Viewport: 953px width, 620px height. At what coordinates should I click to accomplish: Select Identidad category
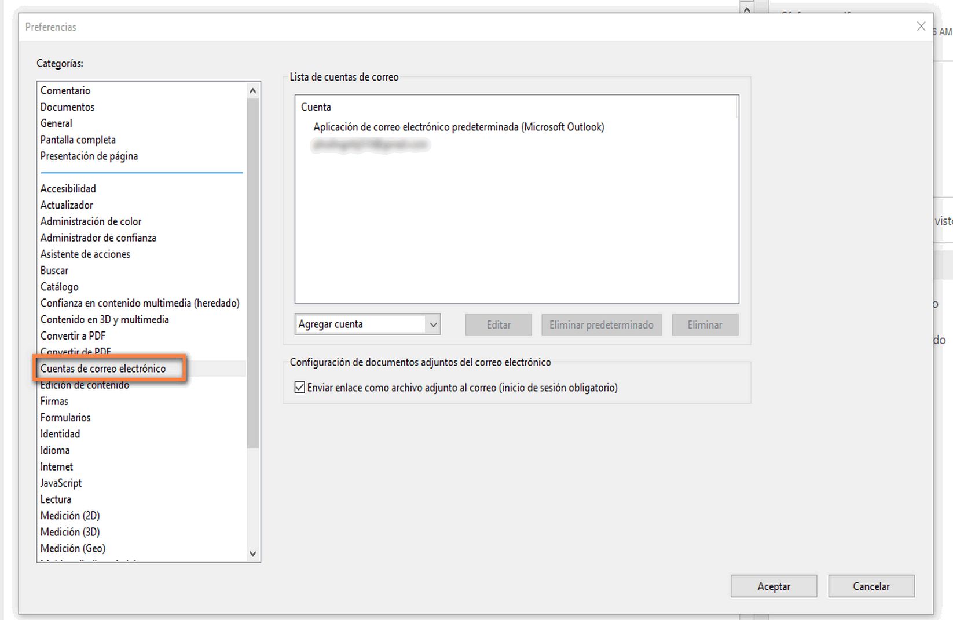click(x=60, y=433)
